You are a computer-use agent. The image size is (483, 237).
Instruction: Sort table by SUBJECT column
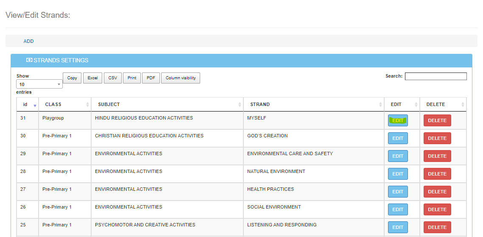pyautogui.click(x=167, y=104)
